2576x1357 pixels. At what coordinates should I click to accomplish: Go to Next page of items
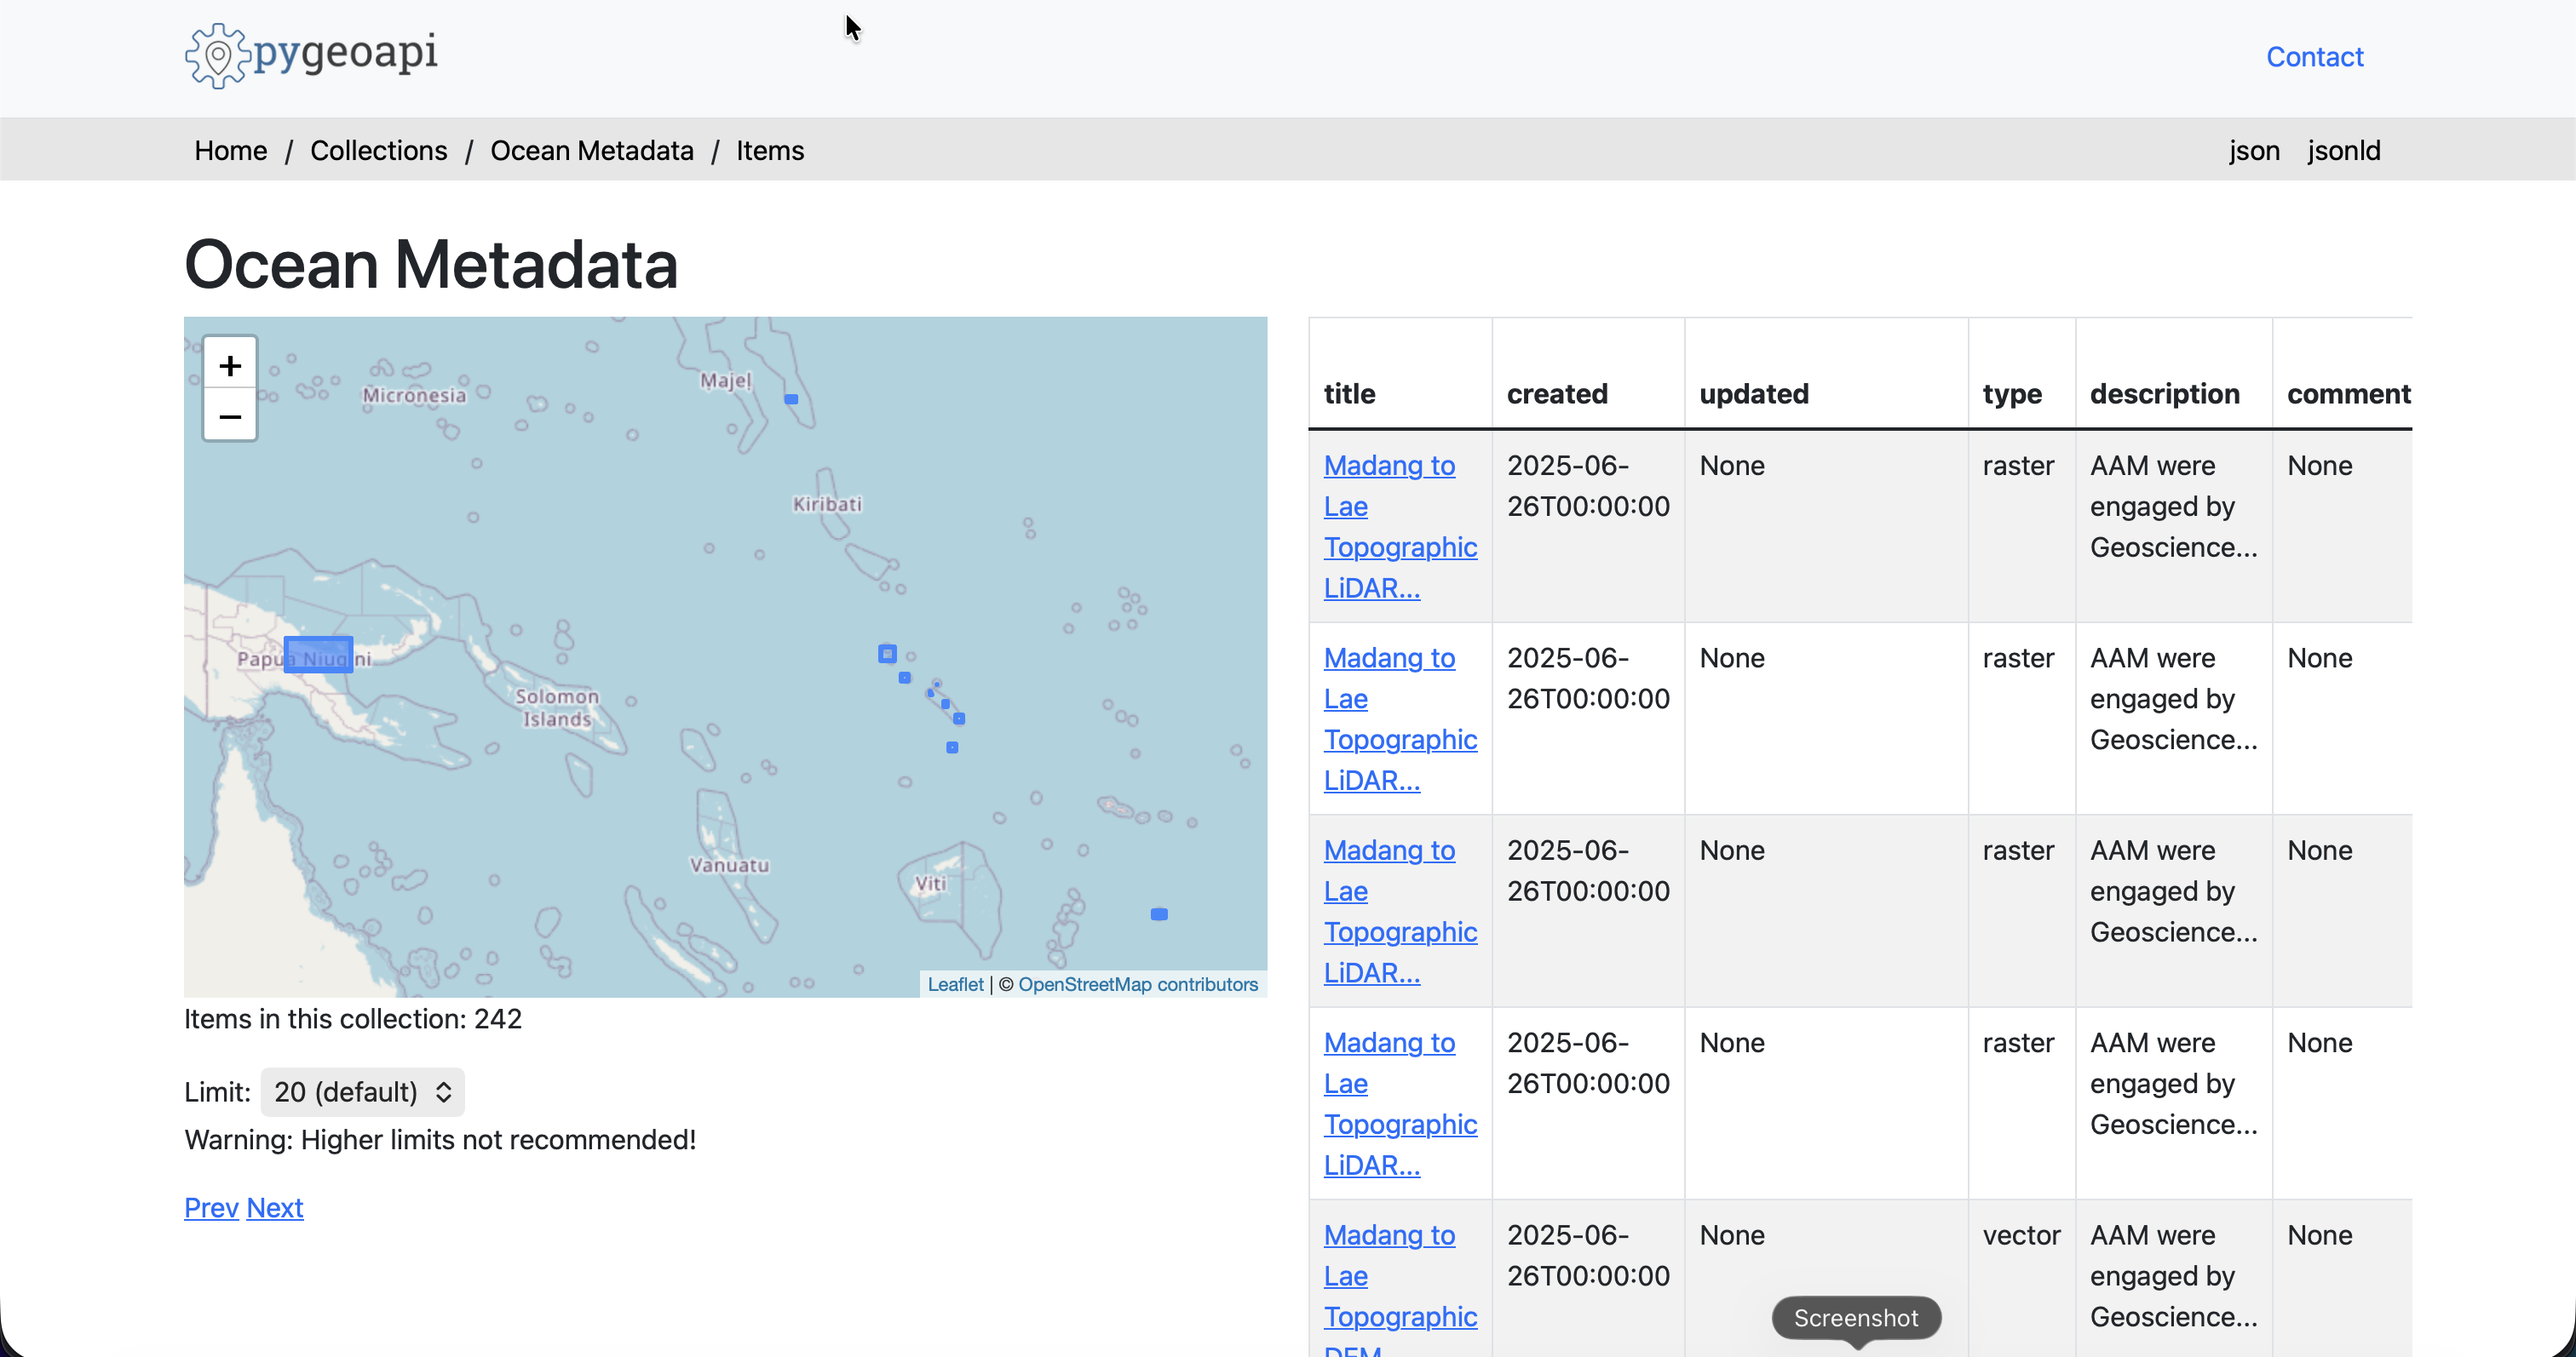(x=275, y=1207)
